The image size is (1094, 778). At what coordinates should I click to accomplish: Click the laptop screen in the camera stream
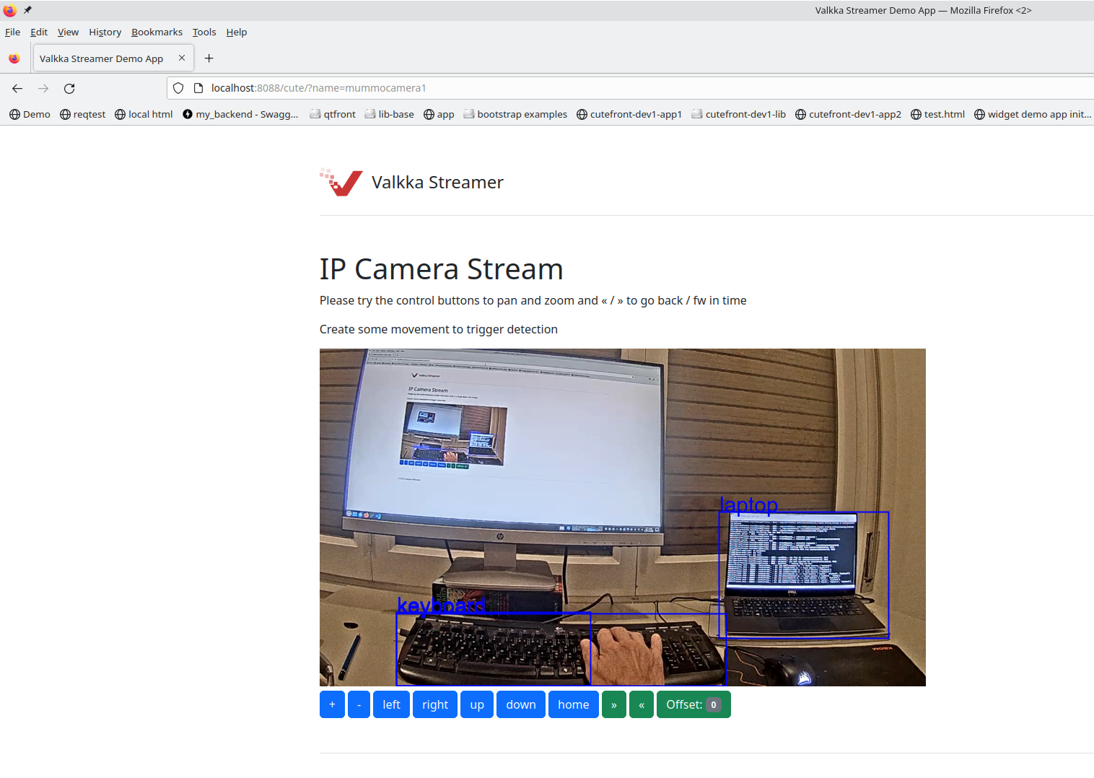point(791,551)
